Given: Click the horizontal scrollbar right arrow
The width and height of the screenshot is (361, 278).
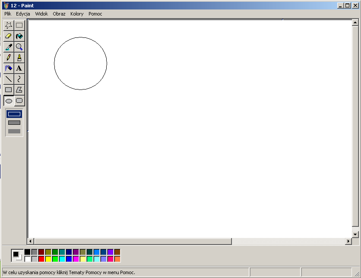Looking at the screenshot, I should 348,241.
